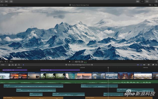Toggle video and audio skimming
The height and width of the screenshot is (99, 158).
[138, 65]
